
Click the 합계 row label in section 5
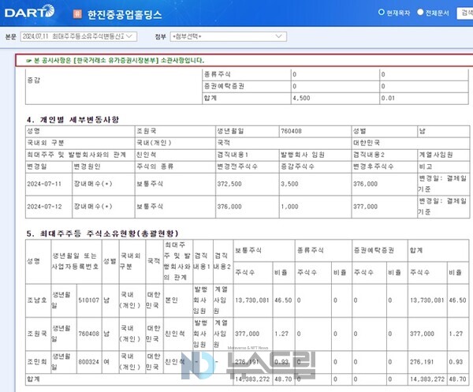[33, 379]
